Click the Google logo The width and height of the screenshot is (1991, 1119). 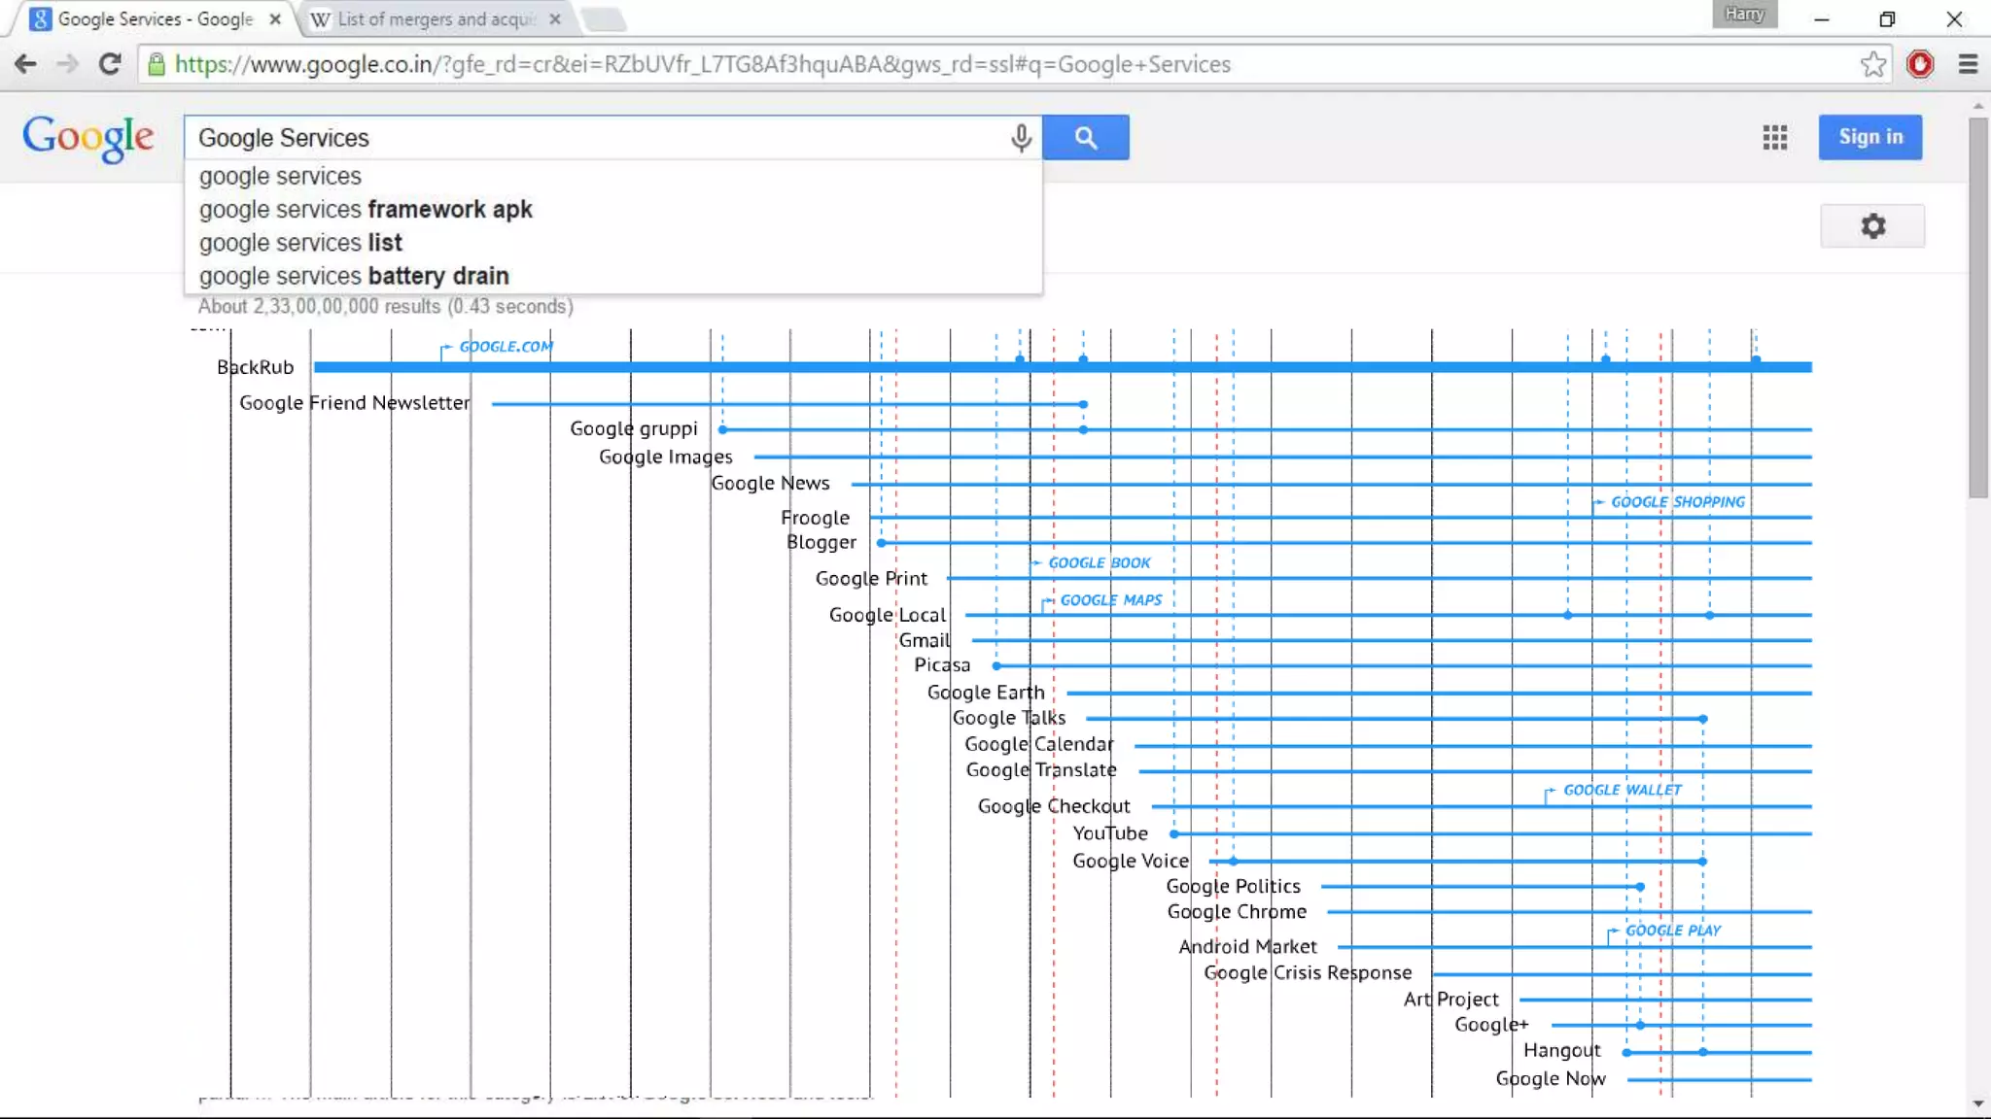point(88,138)
